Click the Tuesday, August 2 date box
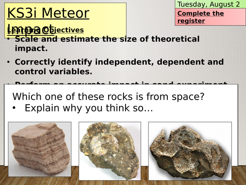 coord(210,4)
